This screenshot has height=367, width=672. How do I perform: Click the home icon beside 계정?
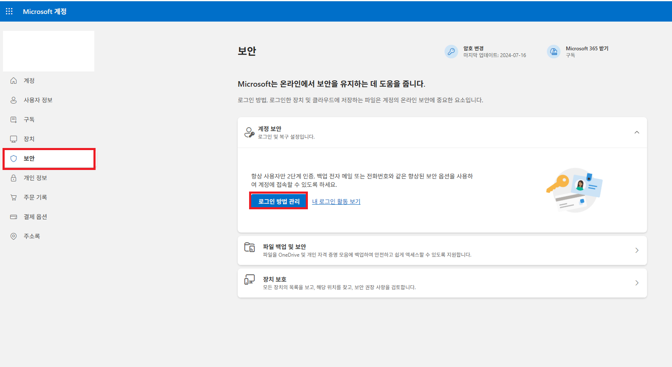coord(14,81)
